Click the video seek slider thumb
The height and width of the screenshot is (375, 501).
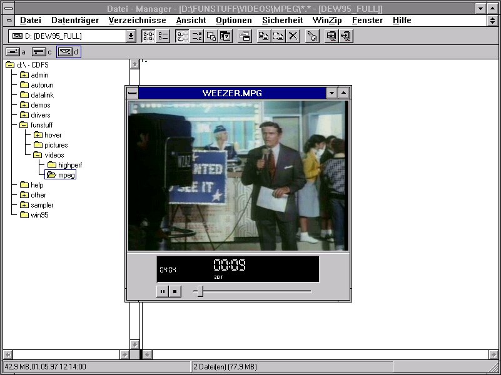[199, 291]
